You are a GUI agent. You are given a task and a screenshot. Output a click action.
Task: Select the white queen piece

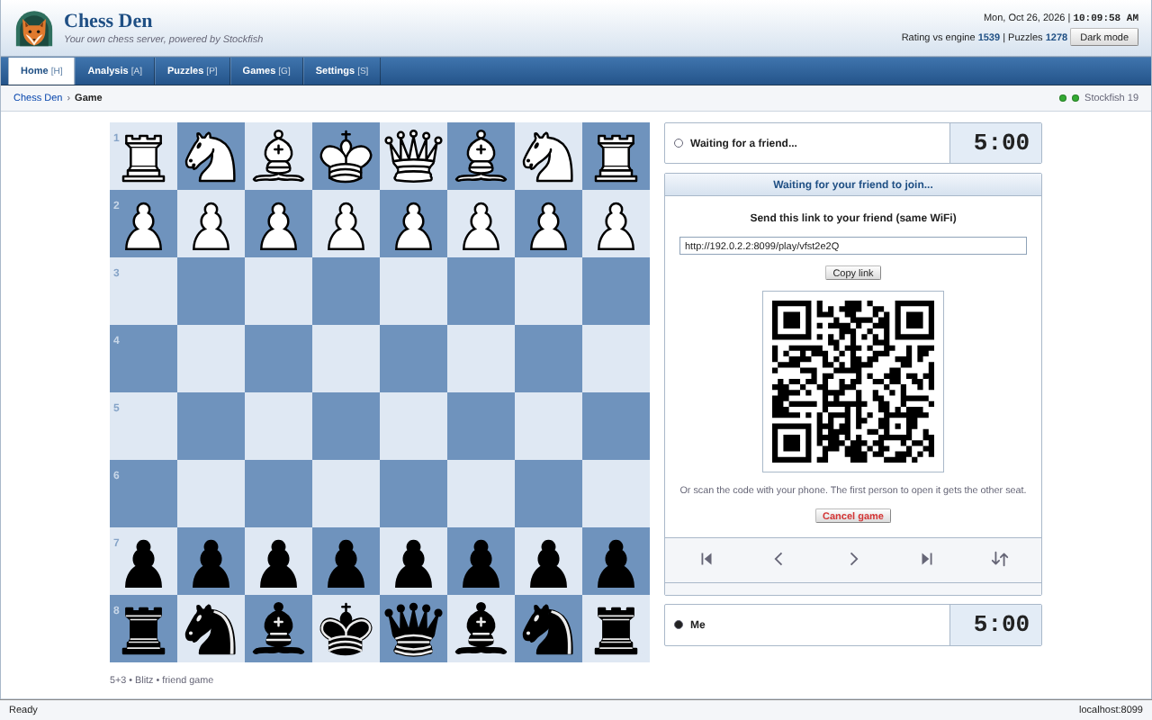pyautogui.click(x=413, y=156)
